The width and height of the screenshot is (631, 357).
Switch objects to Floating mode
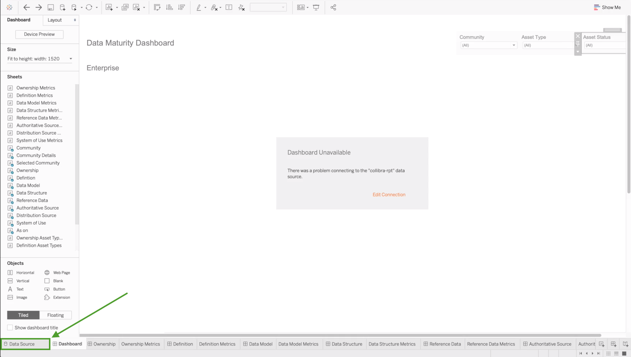56,315
